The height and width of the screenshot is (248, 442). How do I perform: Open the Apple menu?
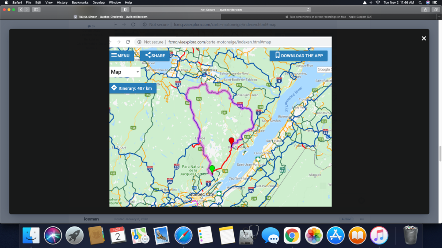[x=6, y=3]
